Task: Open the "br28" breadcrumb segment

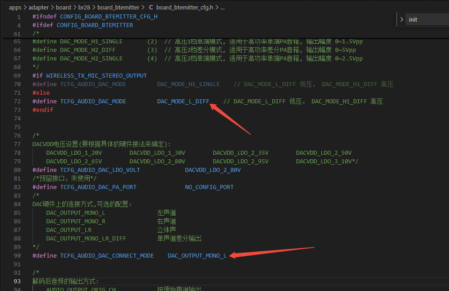Action: point(84,8)
